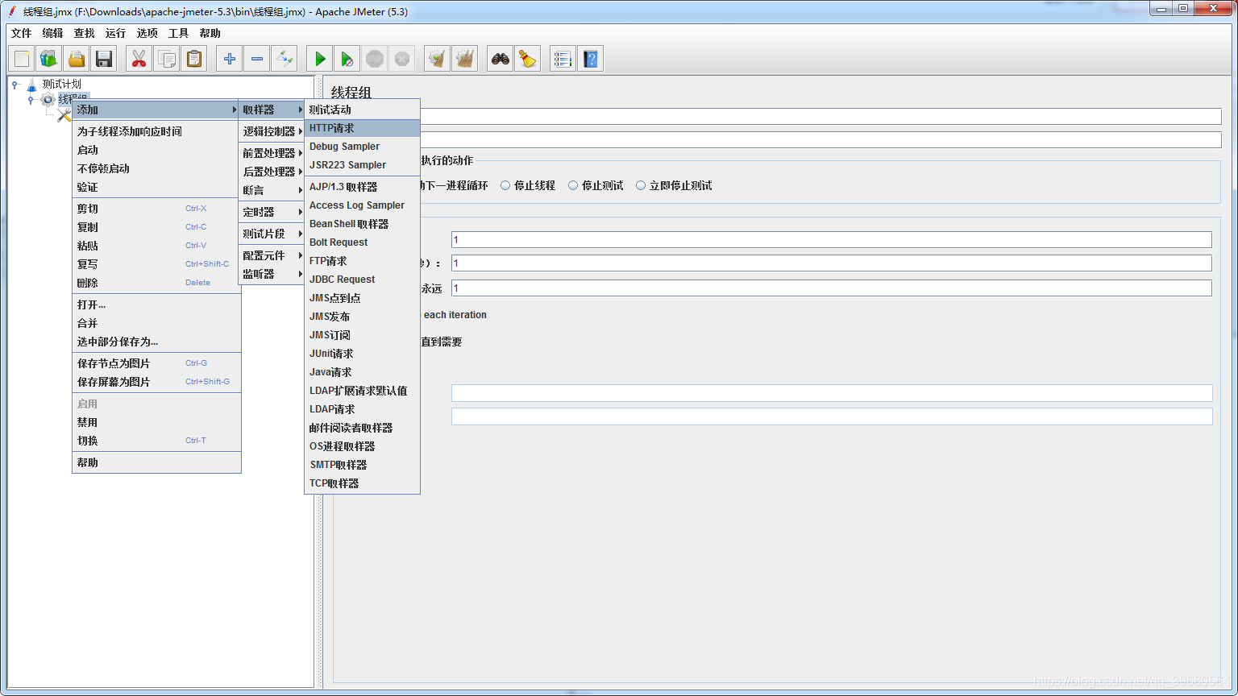Click 为子线程添加响应时间 context item
This screenshot has height=696, width=1238.
(156, 131)
